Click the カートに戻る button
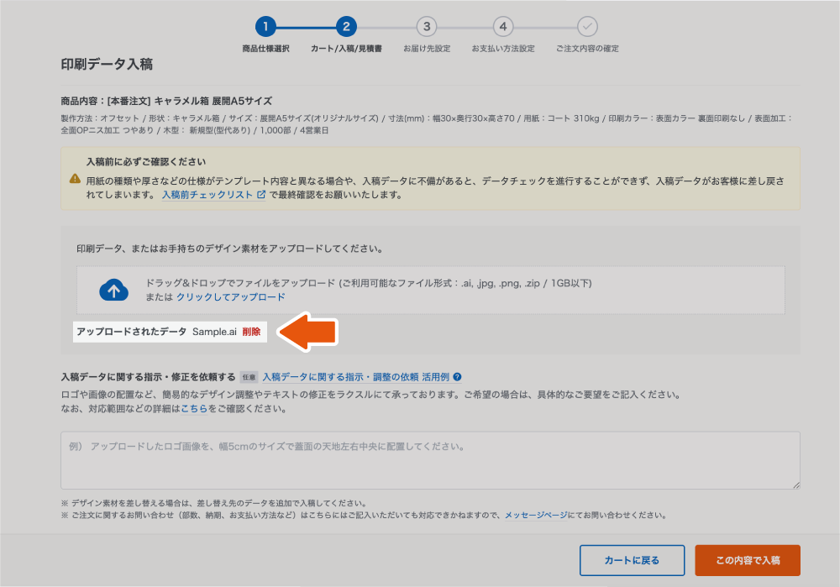Screen dimensions: 840x587 pos(633,560)
